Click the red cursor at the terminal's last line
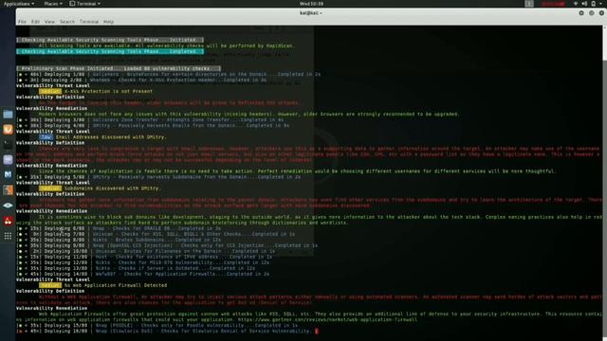The height and width of the screenshot is (341, 607). (x=317, y=331)
